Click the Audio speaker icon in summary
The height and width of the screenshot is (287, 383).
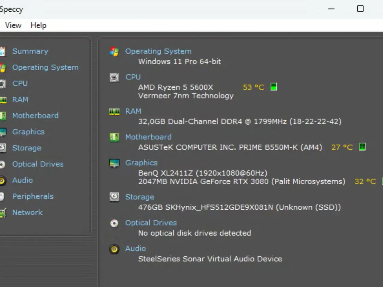[x=114, y=249]
